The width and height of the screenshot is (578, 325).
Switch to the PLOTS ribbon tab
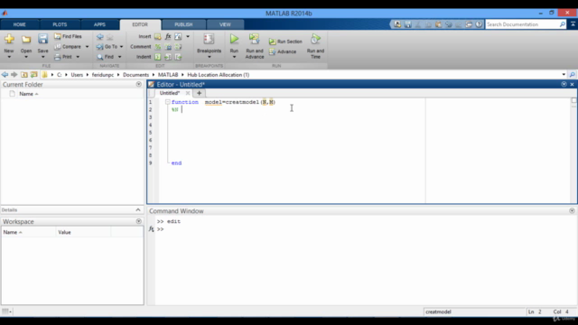[x=60, y=24]
